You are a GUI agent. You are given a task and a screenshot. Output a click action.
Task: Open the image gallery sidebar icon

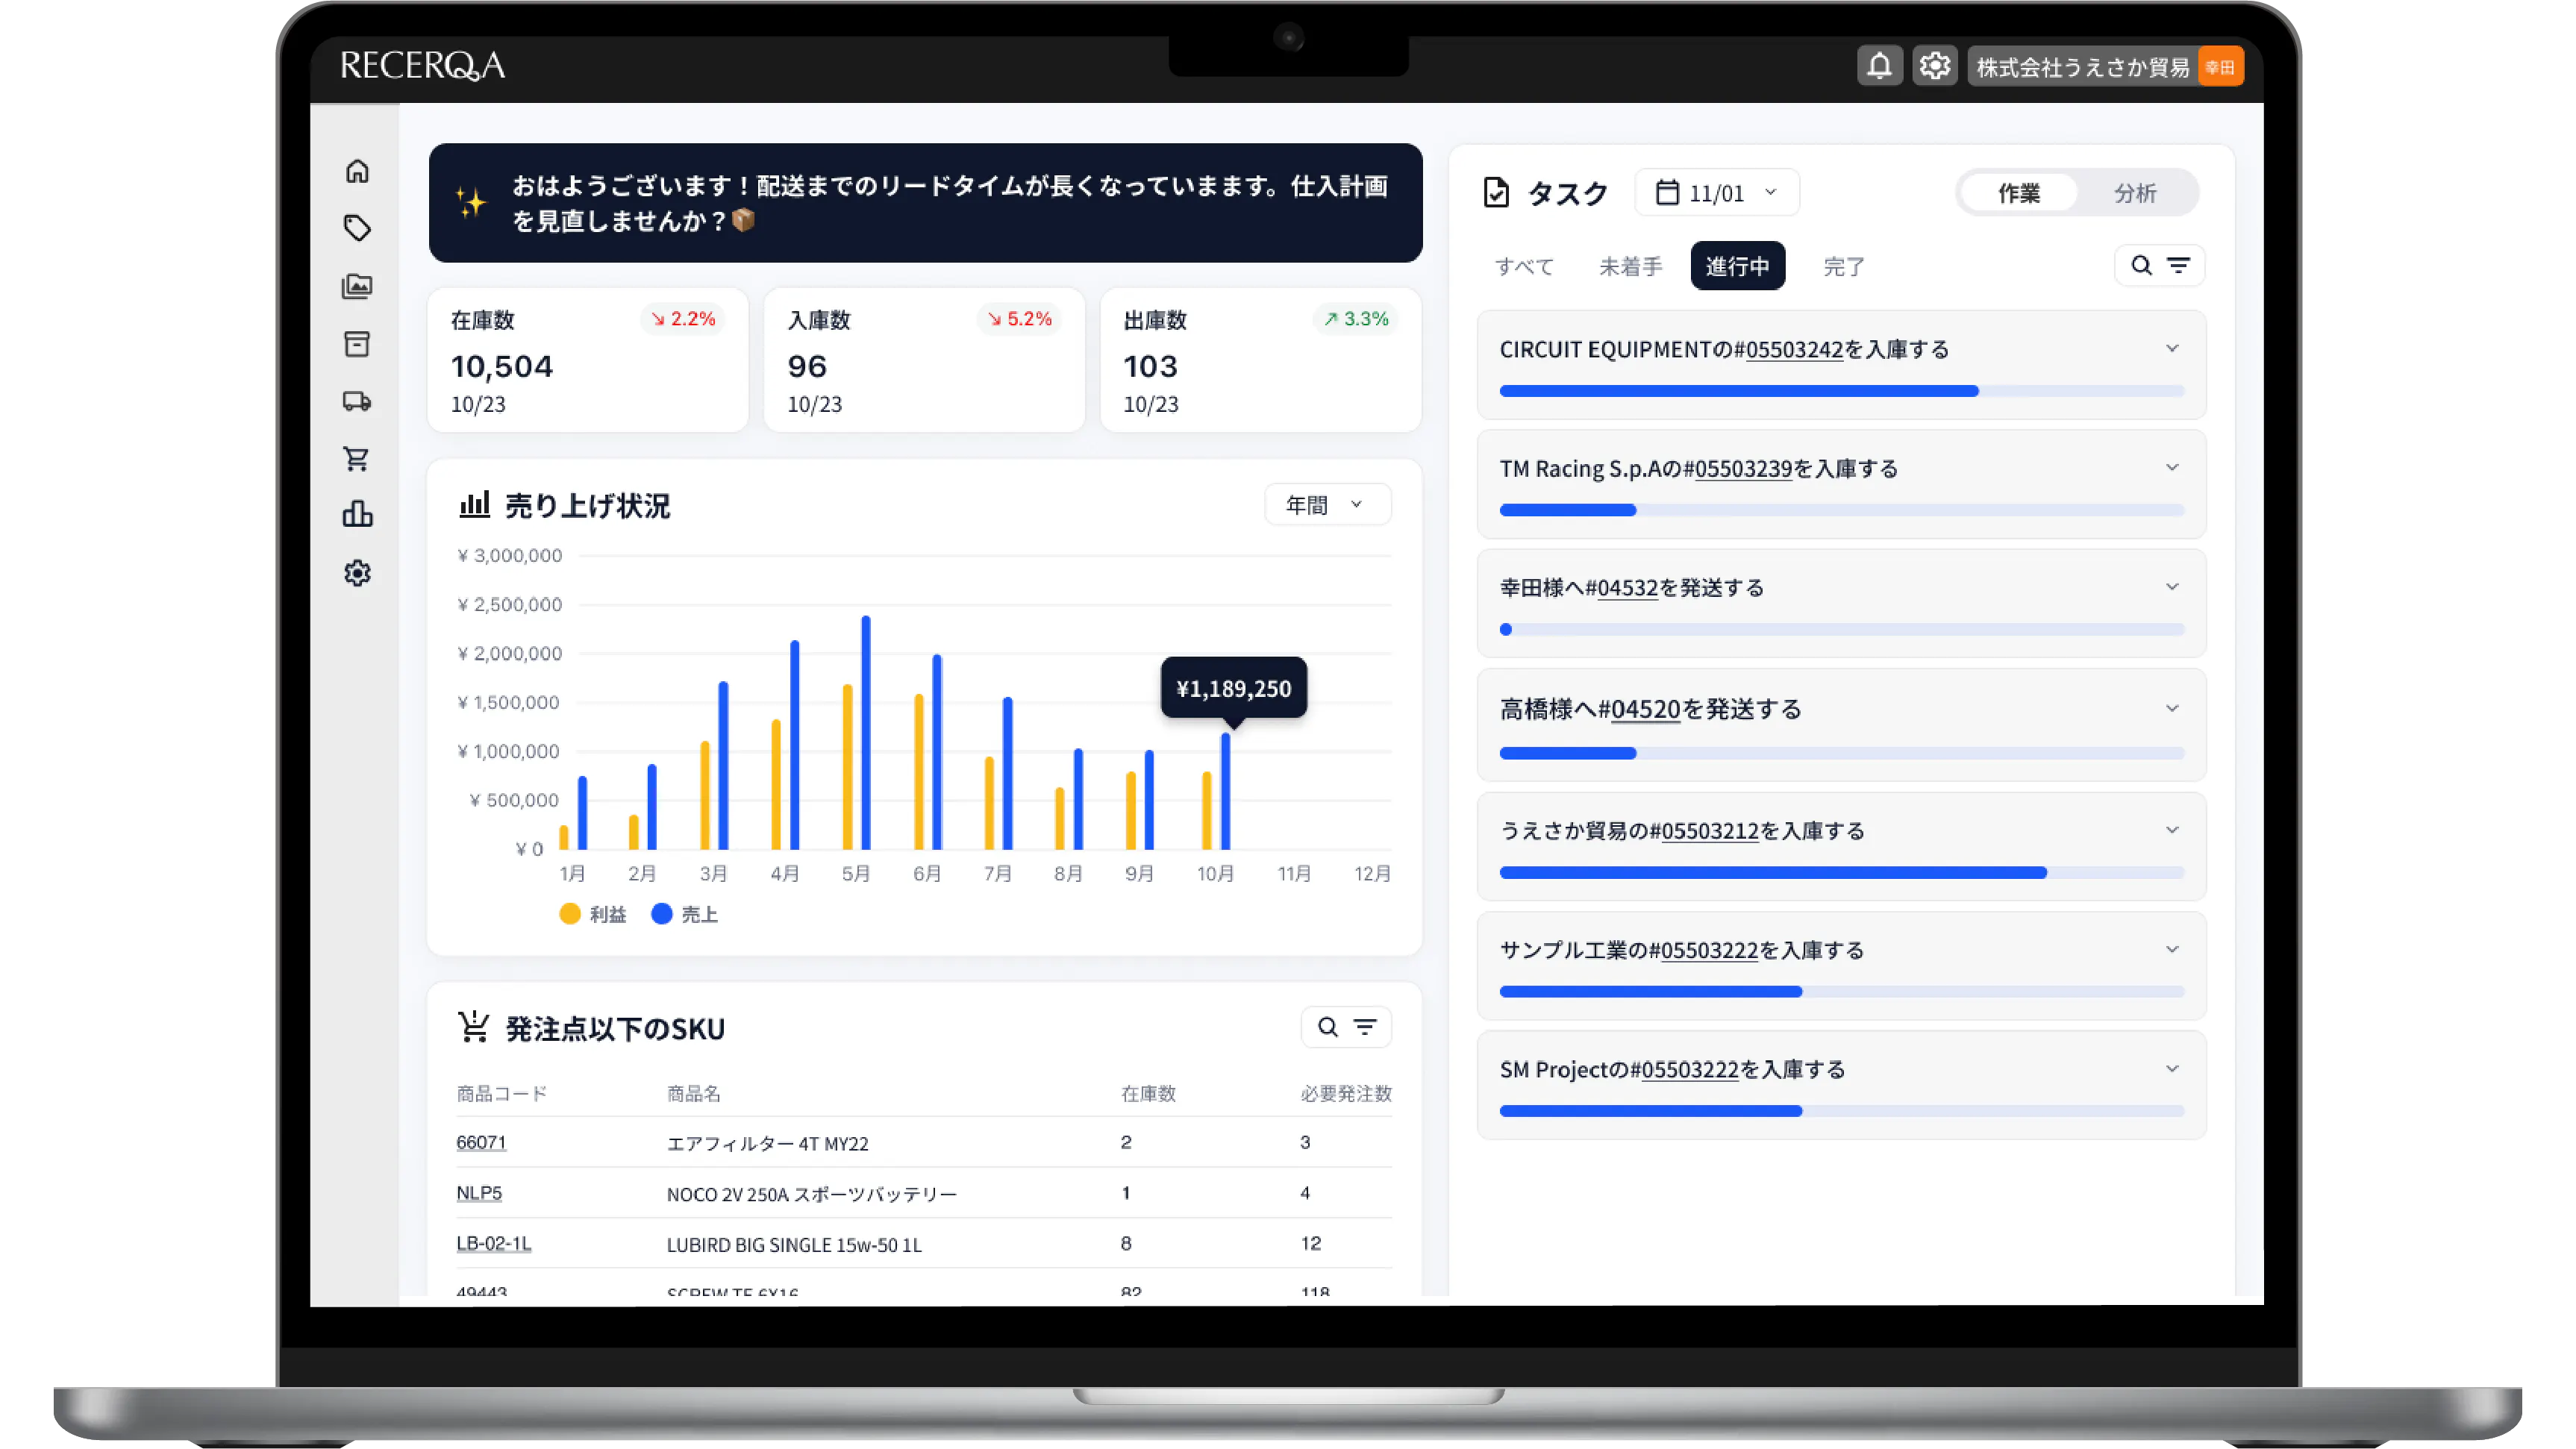point(357,286)
